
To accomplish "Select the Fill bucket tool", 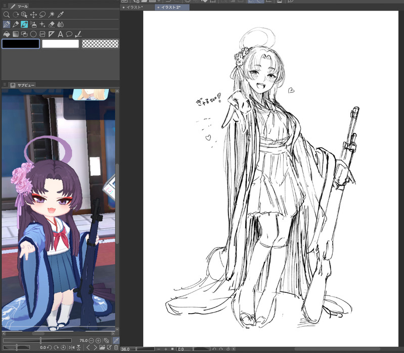I will [7, 34].
